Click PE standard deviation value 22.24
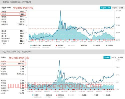 point(22,41)
